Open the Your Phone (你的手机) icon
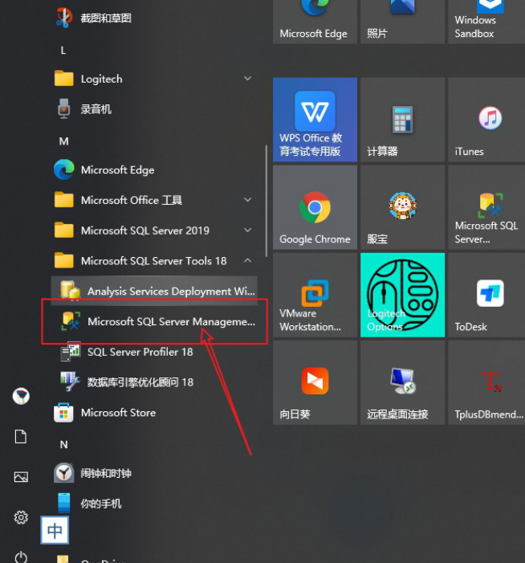This screenshot has height=563, width=525. (64, 503)
